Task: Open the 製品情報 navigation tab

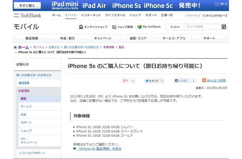Action: point(32,38)
